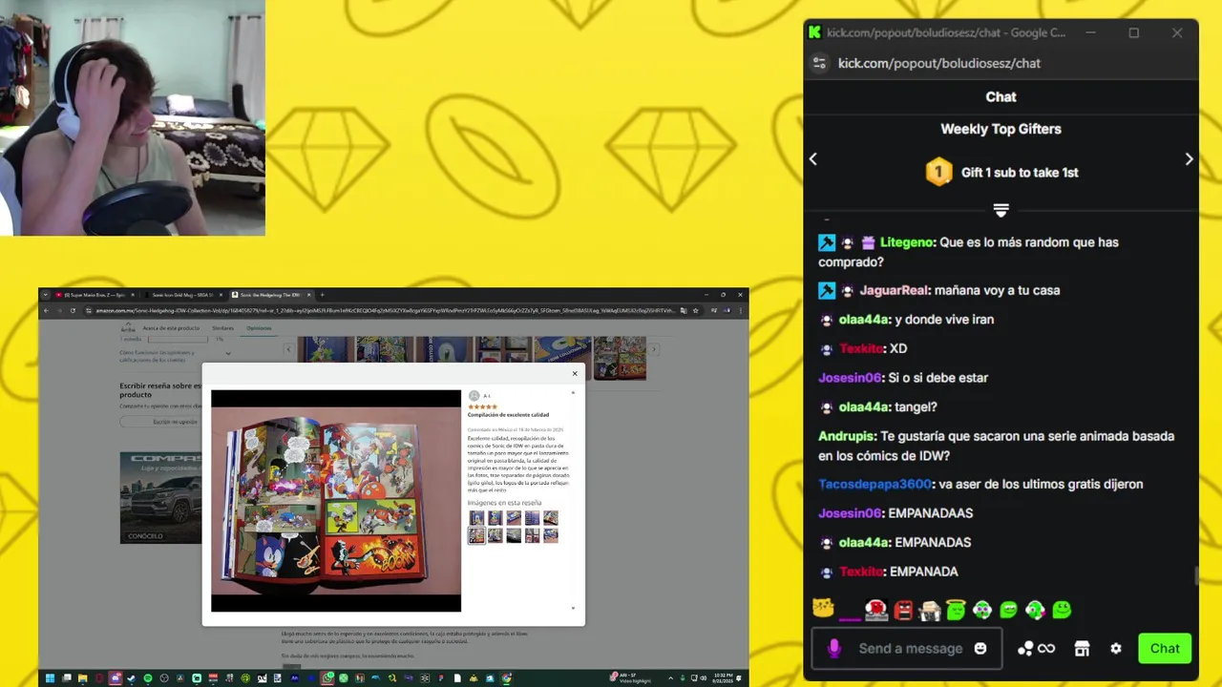
Task: Open chat settings gear icon
Action: pyautogui.click(x=1116, y=649)
